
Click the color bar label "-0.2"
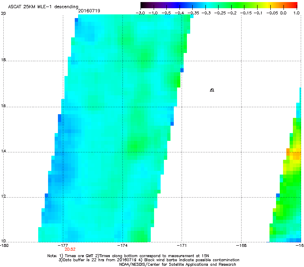(232, 13)
